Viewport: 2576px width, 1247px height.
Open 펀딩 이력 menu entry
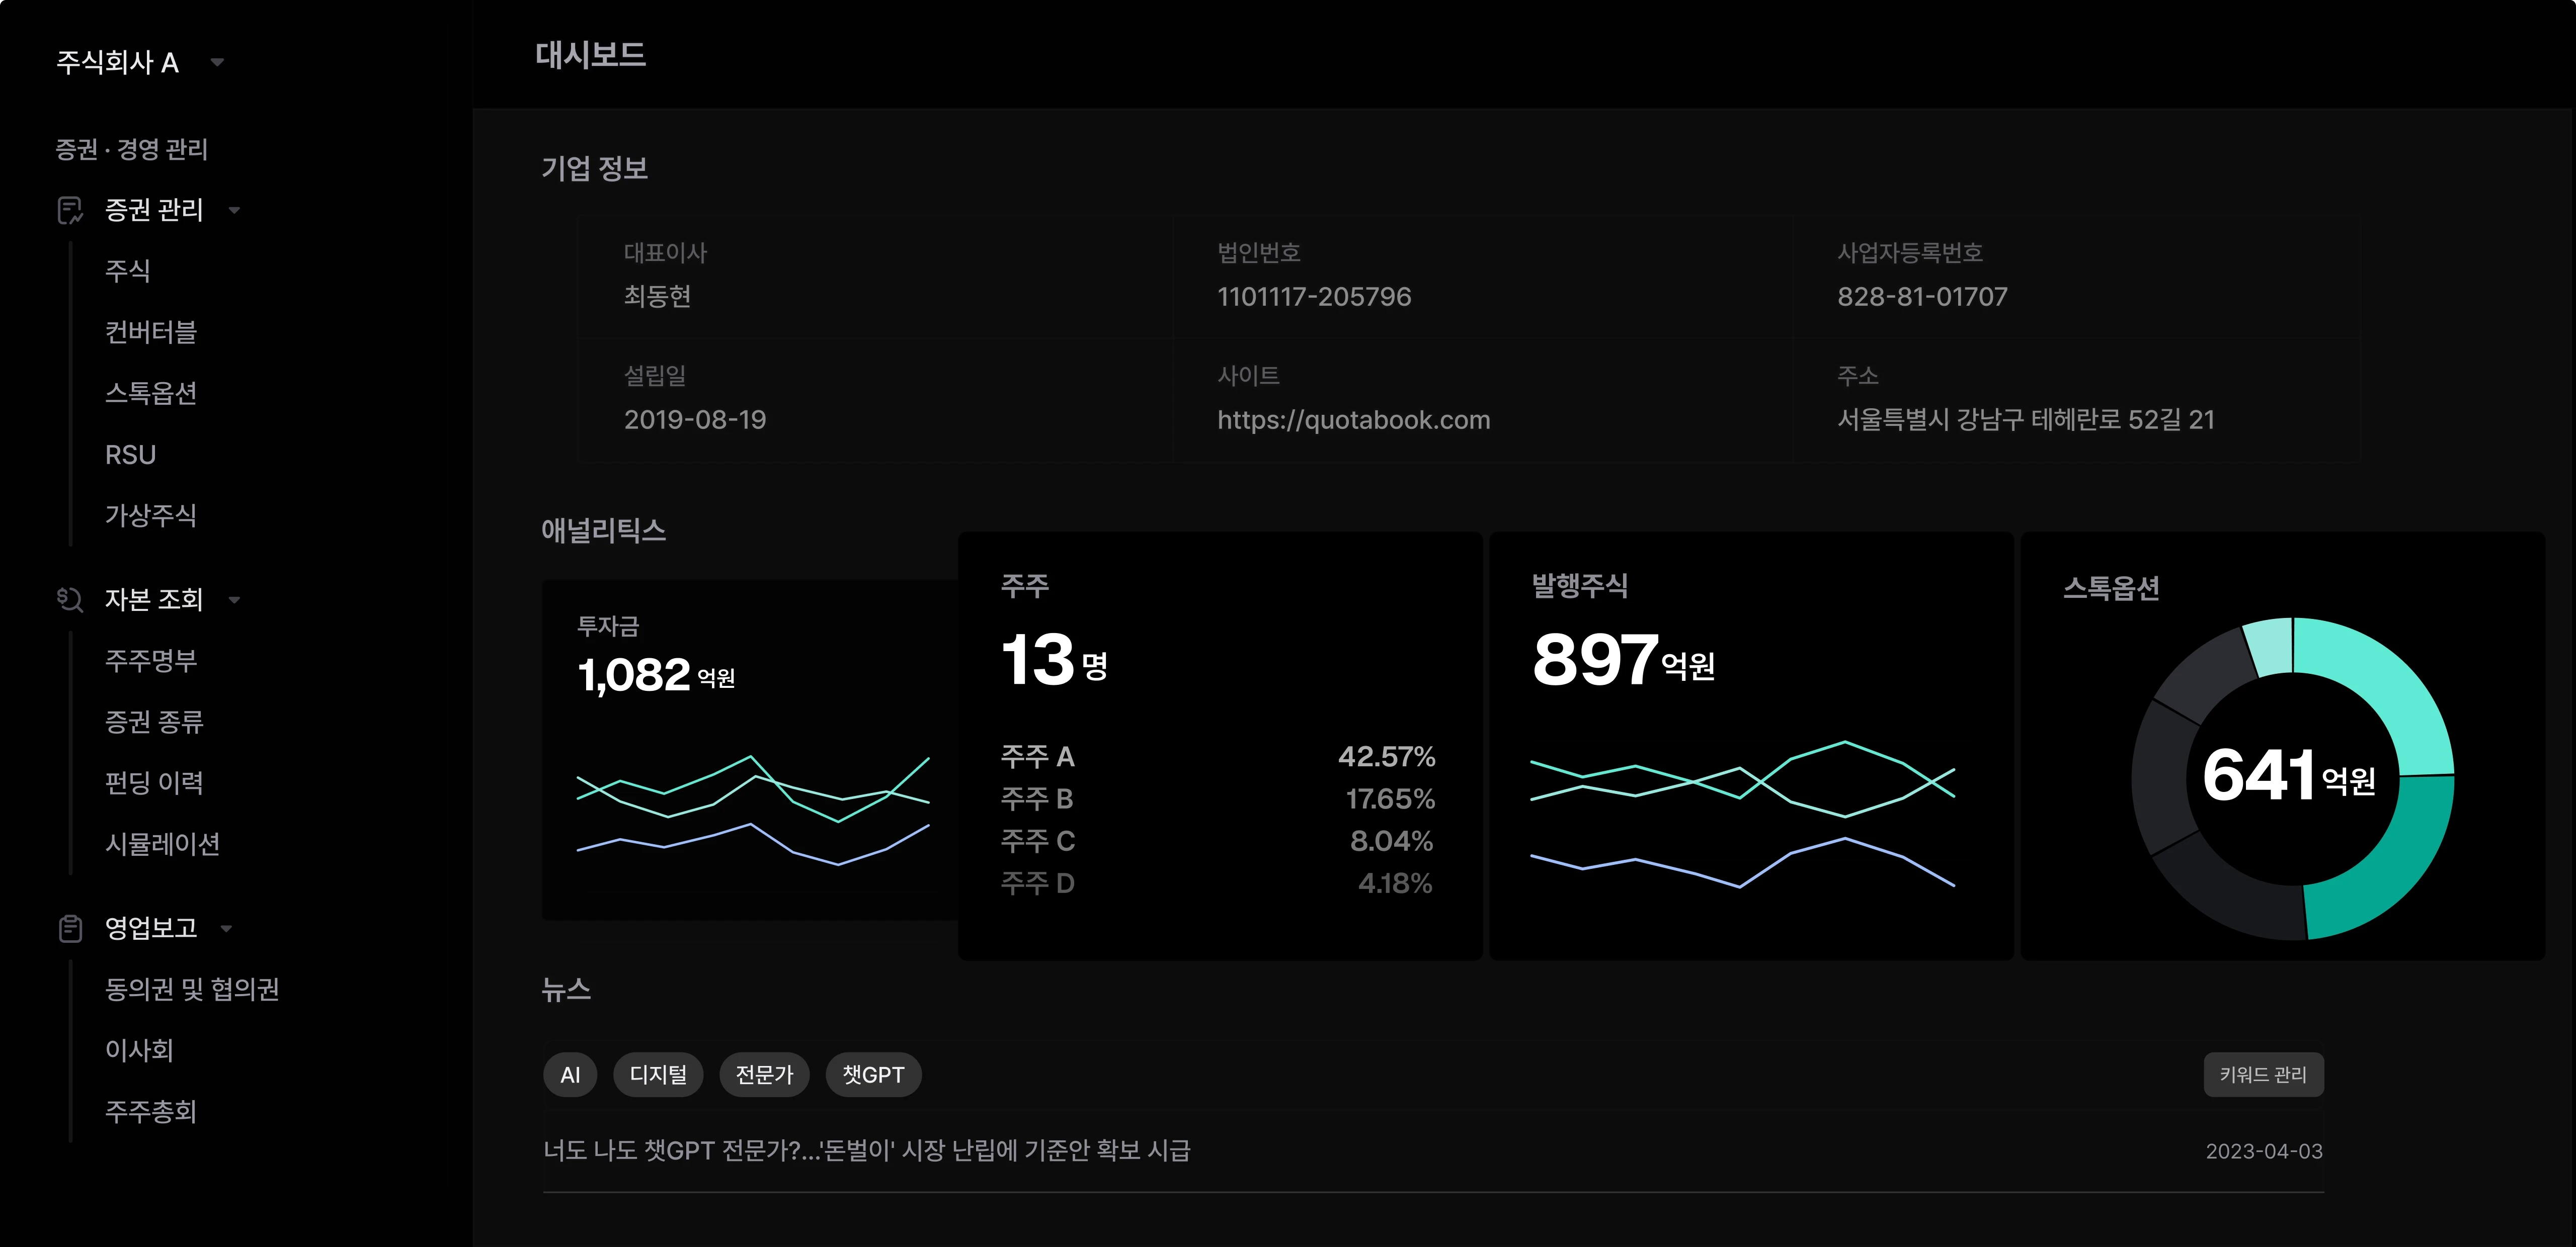click(x=155, y=783)
